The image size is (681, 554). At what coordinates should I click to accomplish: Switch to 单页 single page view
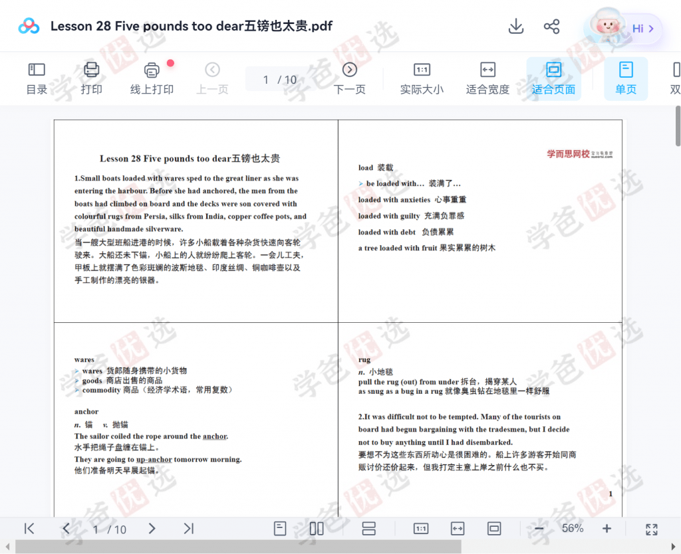tap(626, 79)
